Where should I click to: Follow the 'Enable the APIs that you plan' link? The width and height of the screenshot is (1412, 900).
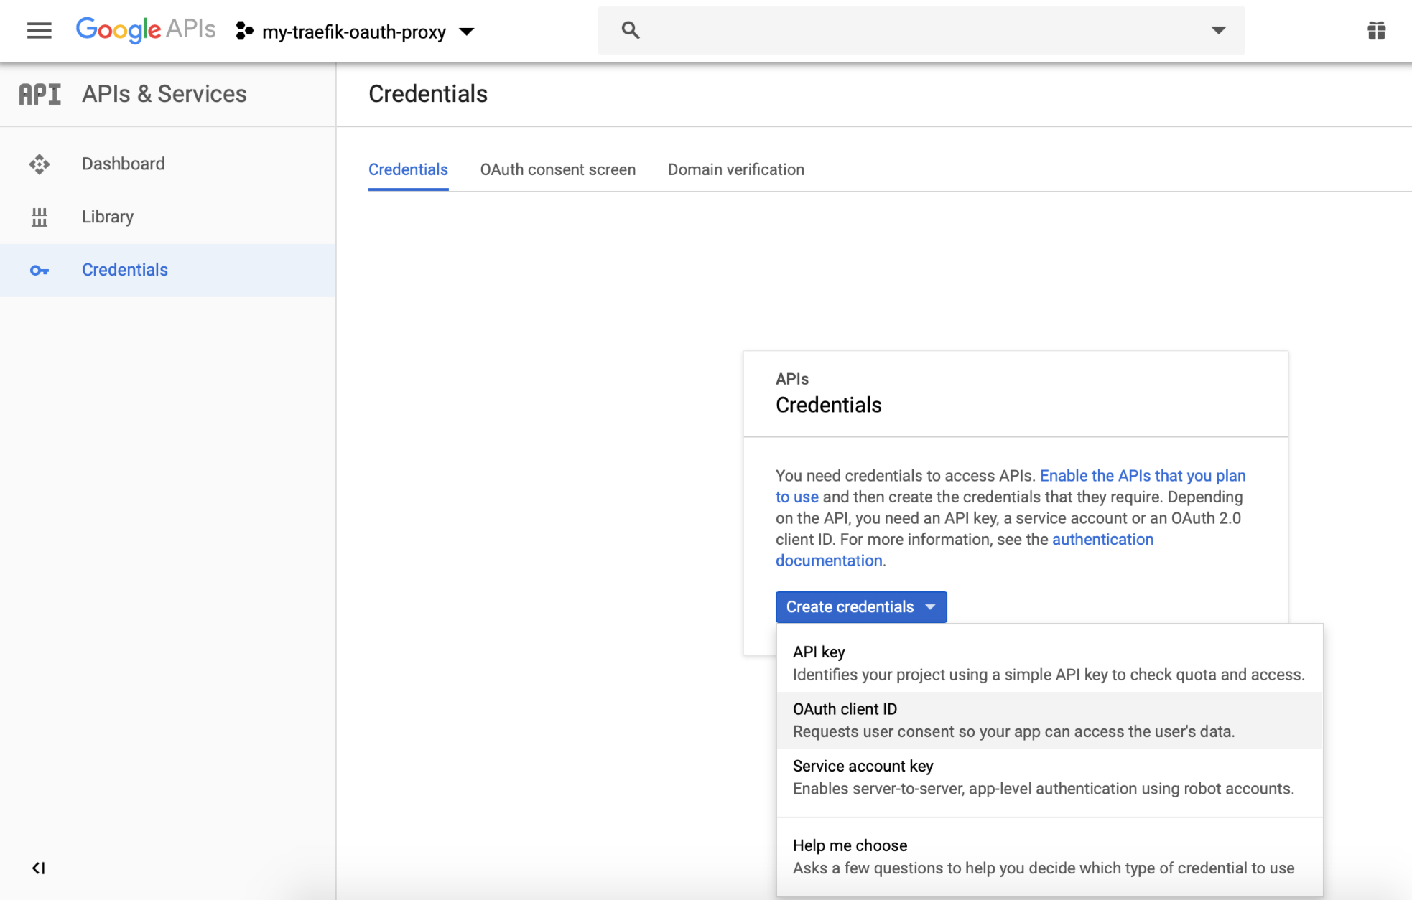(1143, 476)
